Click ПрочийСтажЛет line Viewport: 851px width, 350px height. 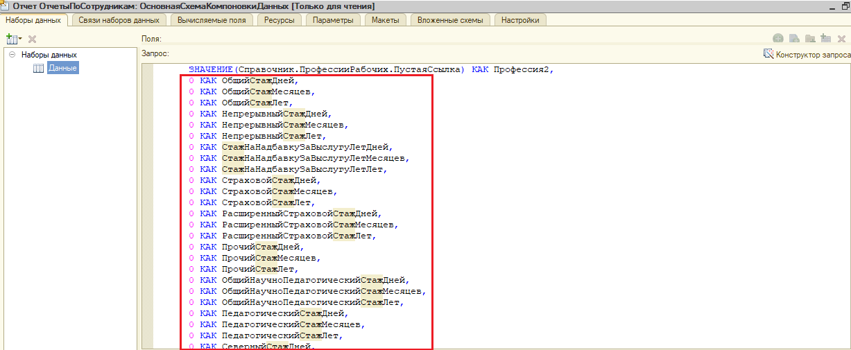(x=243, y=269)
